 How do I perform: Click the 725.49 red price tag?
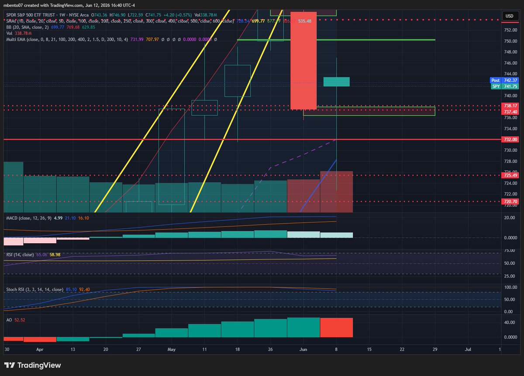tap(510, 175)
